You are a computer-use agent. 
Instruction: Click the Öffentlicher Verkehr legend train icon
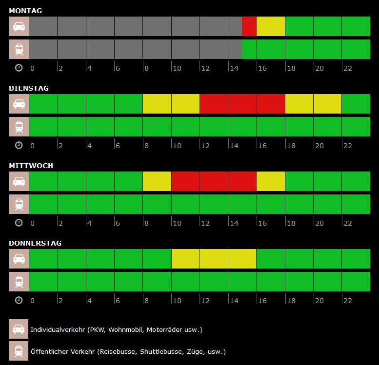click(x=19, y=351)
